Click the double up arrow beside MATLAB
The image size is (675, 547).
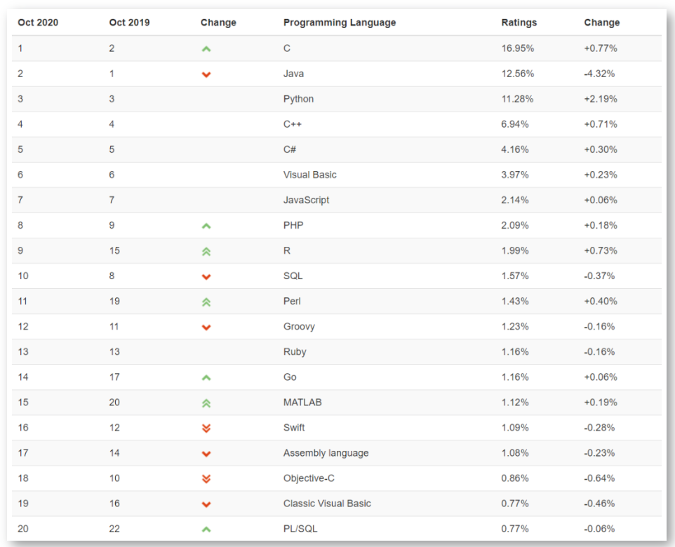click(206, 403)
